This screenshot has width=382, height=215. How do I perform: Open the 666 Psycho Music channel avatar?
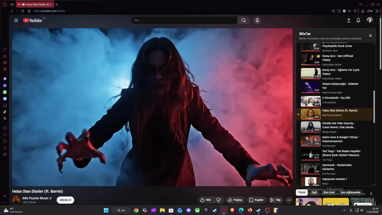pos(16,200)
